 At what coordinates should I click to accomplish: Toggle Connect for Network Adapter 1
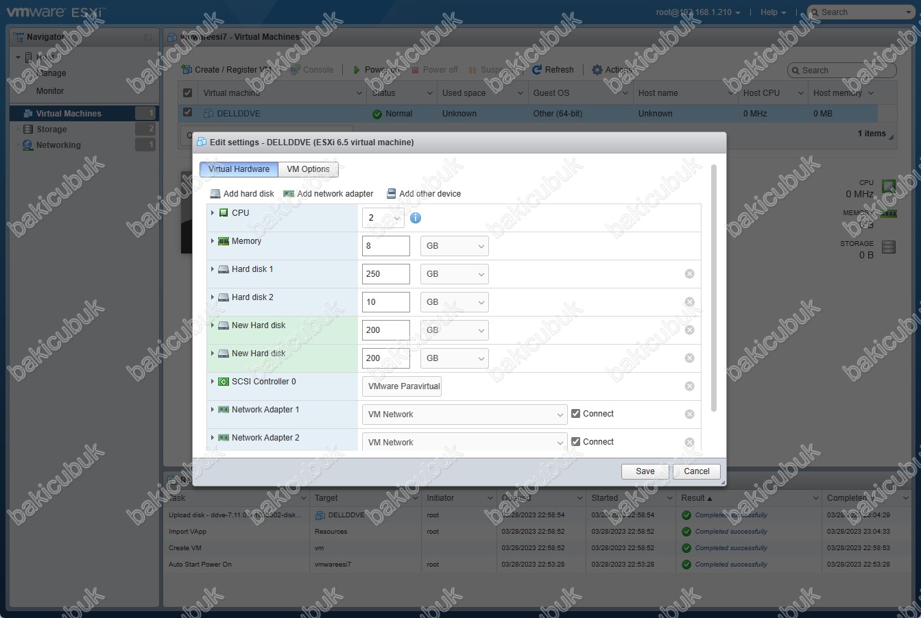pyautogui.click(x=576, y=414)
